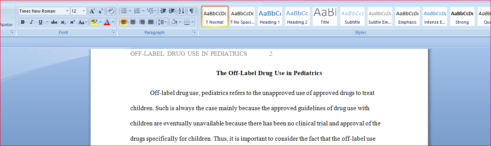Click the heading The Off-Label Drug Use in Pediatrics
The width and height of the screenshot is (491, 146).
point(269,73)
